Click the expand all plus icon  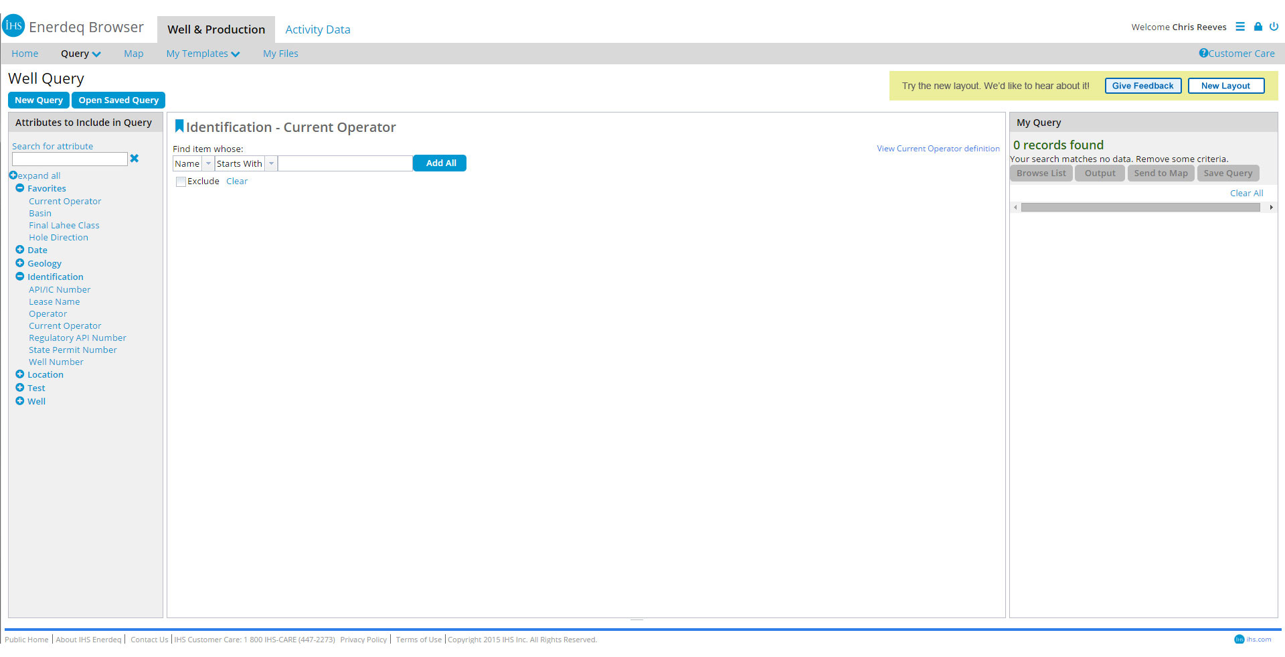pos(13,175)
